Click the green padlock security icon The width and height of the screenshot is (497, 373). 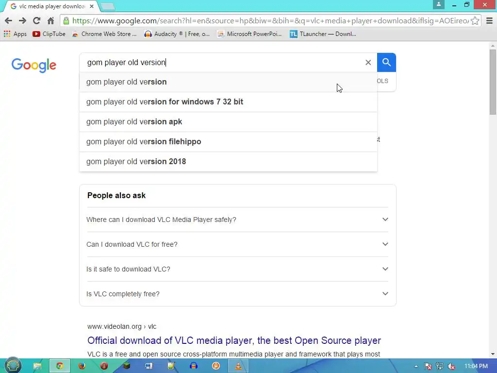66,20
